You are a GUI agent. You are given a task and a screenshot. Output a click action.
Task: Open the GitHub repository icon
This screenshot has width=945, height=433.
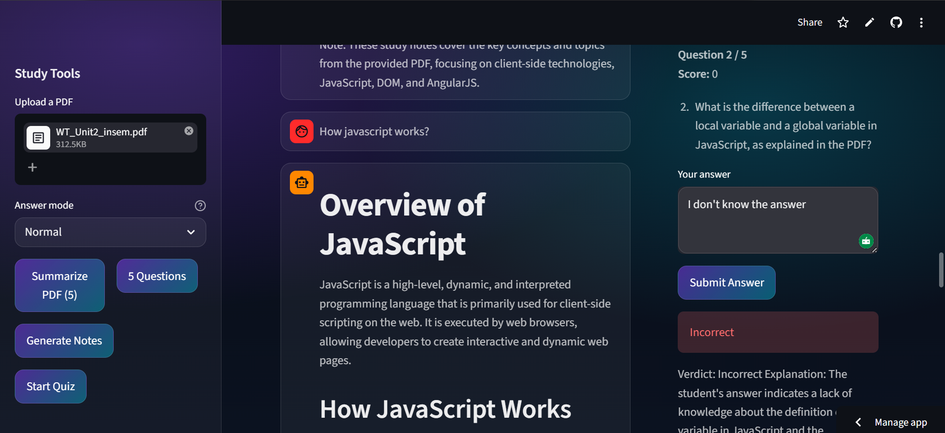(896, 23)
